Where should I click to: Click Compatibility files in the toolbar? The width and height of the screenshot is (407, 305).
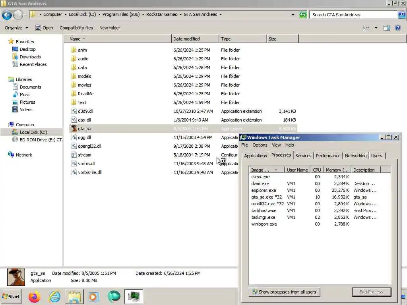pyautogui.click(x=76, y=28)
